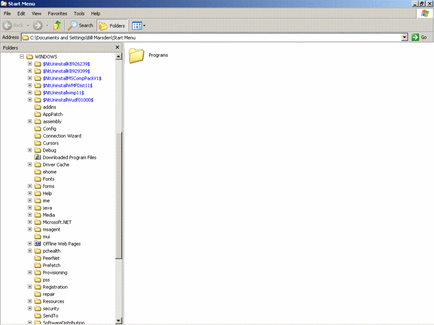Open the Programs folder icon
The width and height of the screenshot is (434, 325).
coord(137,55)
